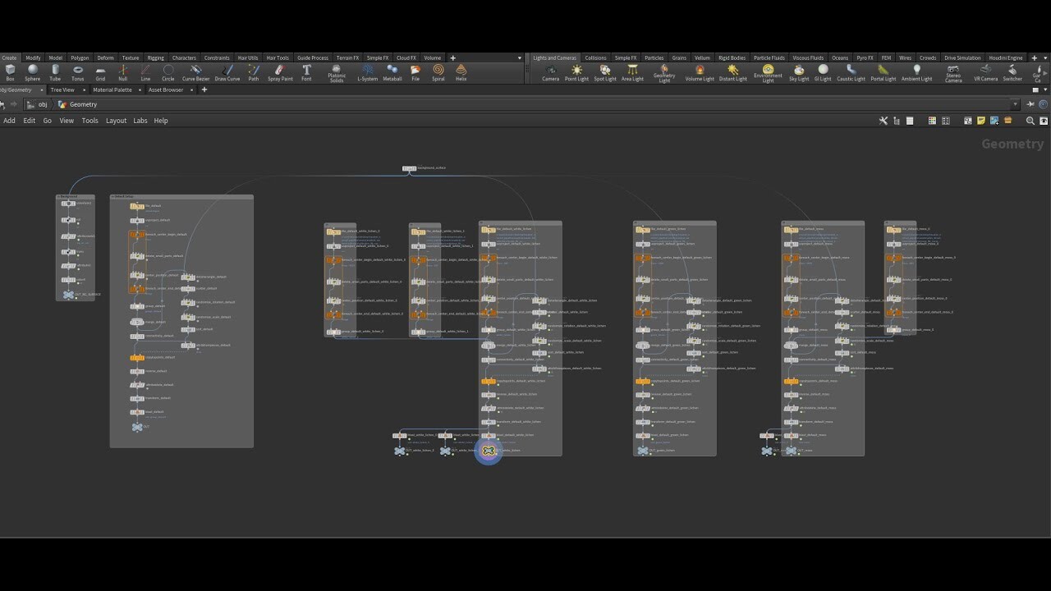Select the Point Light tool

[577, 71]
